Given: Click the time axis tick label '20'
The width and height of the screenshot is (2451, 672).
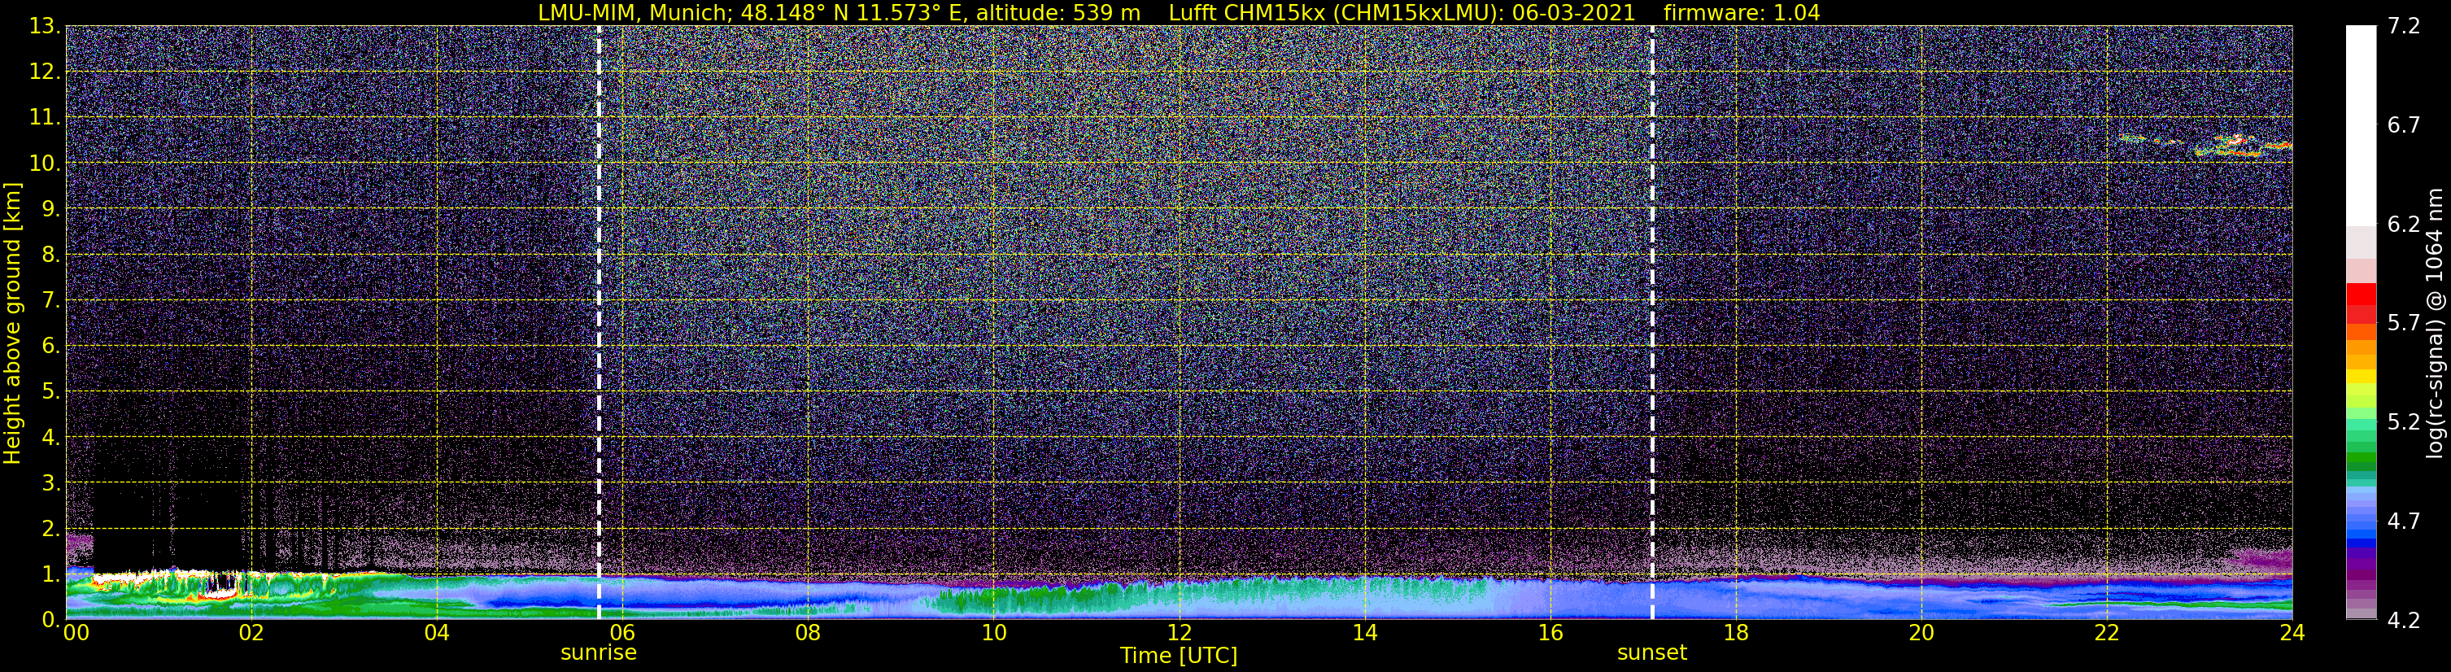Looking at the screenshot, I should point(1921,633).
